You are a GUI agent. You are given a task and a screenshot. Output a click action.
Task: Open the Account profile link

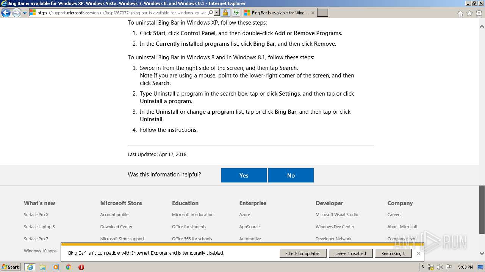114,215
